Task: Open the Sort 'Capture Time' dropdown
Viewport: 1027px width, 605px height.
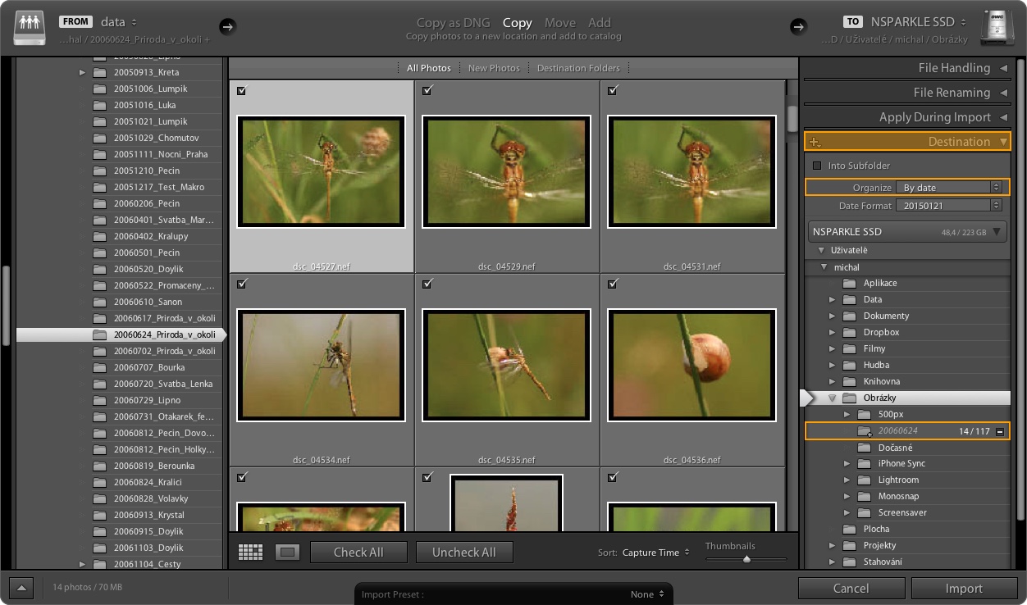Action: (x=655, y=553)
